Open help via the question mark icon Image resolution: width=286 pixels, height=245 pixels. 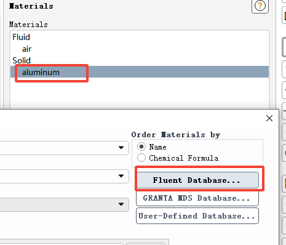coord(260,6)
